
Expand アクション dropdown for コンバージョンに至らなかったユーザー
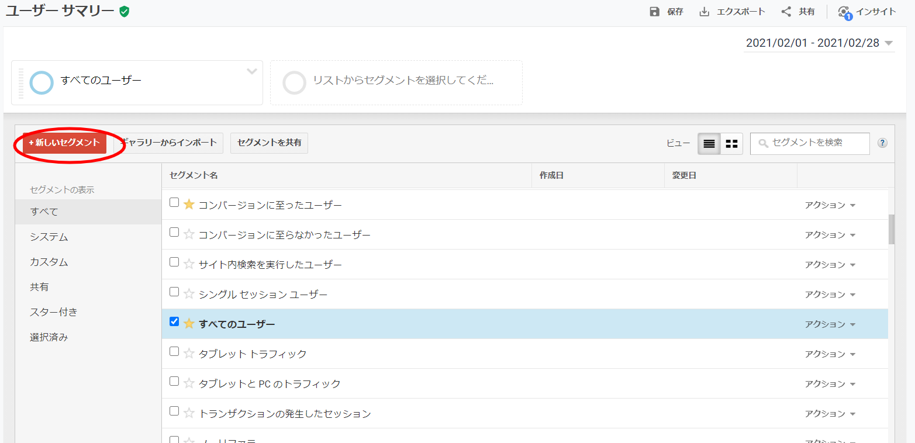point(830,235)
